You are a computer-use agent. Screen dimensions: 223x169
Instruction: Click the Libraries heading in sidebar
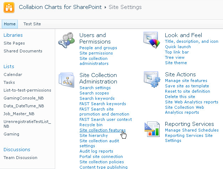pos(13,35)
